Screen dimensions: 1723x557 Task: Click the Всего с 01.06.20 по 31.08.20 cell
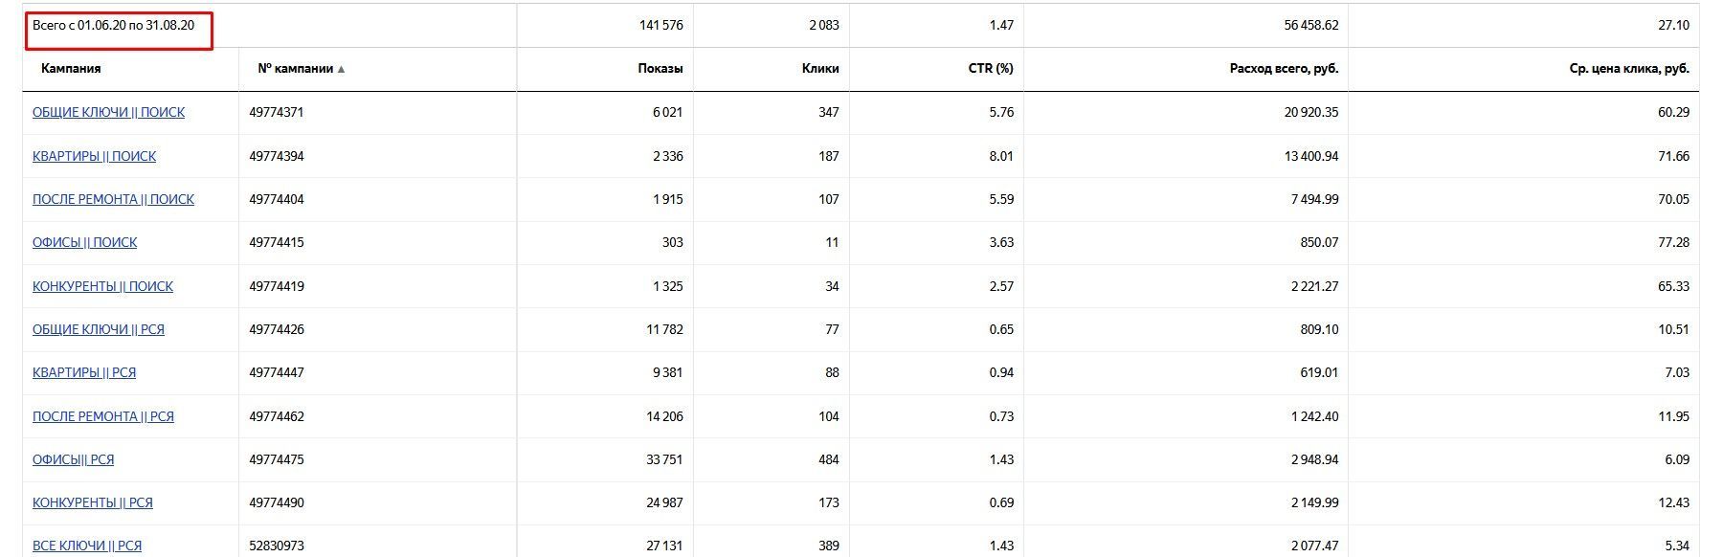point(119,31)
